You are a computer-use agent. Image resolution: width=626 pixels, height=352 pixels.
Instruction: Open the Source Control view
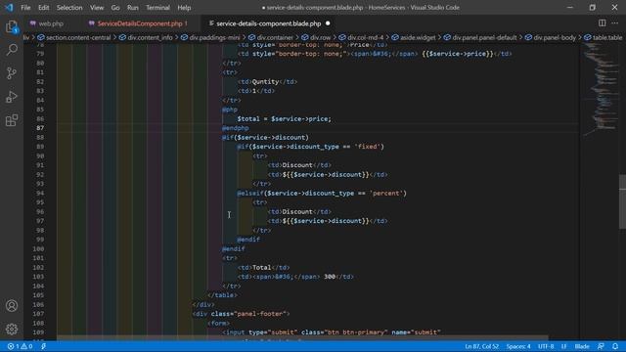pyautogui.click(x=12, y=73)
